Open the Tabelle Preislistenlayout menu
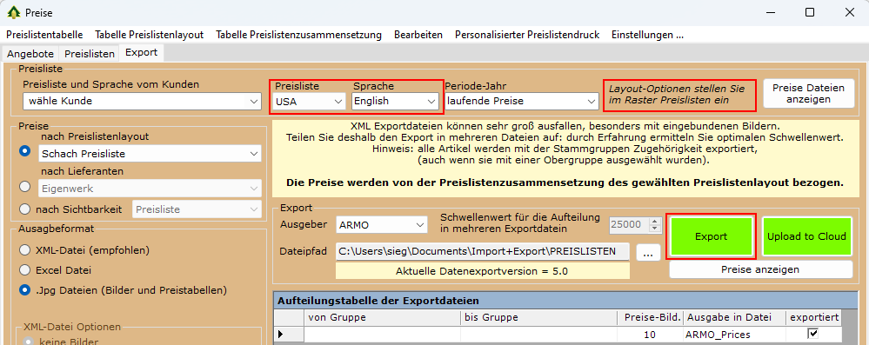 pos(149,35)
